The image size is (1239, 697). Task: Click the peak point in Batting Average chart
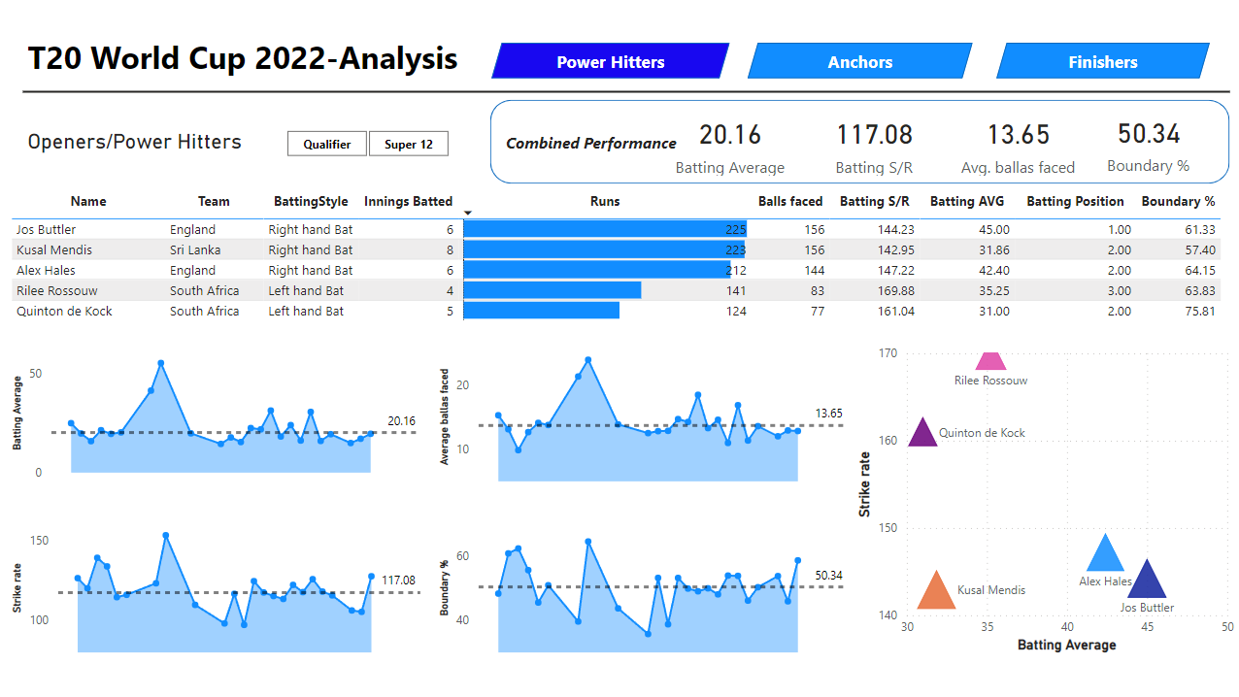coord(161,363)
